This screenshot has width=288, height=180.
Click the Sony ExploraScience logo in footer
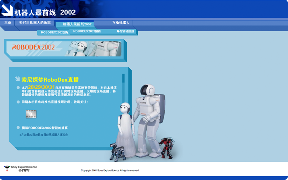click(x=20, y=168)
